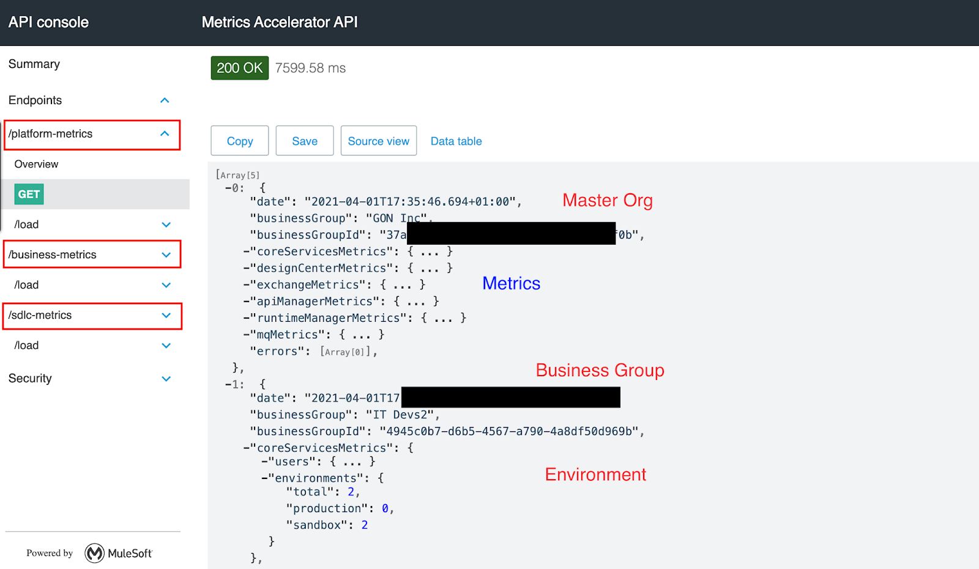Click the businessGroupId 4945c0b7 value
The image size is (979, 569).
click(x=509, y=431)
